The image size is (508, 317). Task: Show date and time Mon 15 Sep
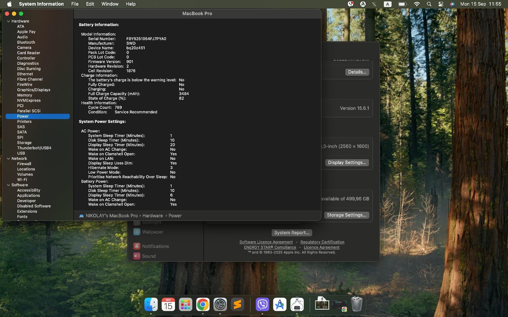click(480, 4)
